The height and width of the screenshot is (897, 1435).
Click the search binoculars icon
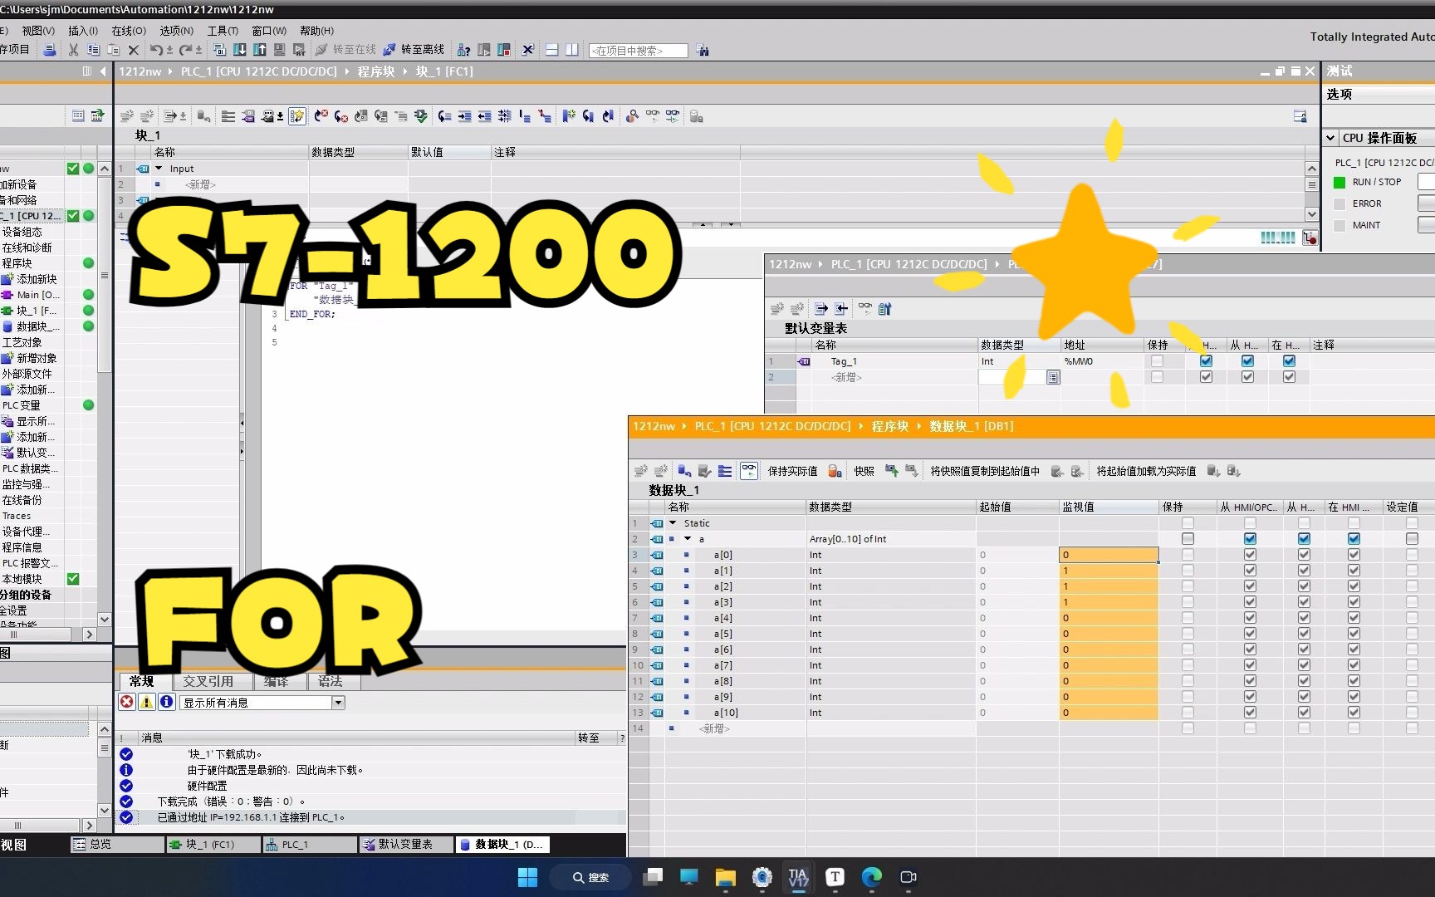coord(703,50)
